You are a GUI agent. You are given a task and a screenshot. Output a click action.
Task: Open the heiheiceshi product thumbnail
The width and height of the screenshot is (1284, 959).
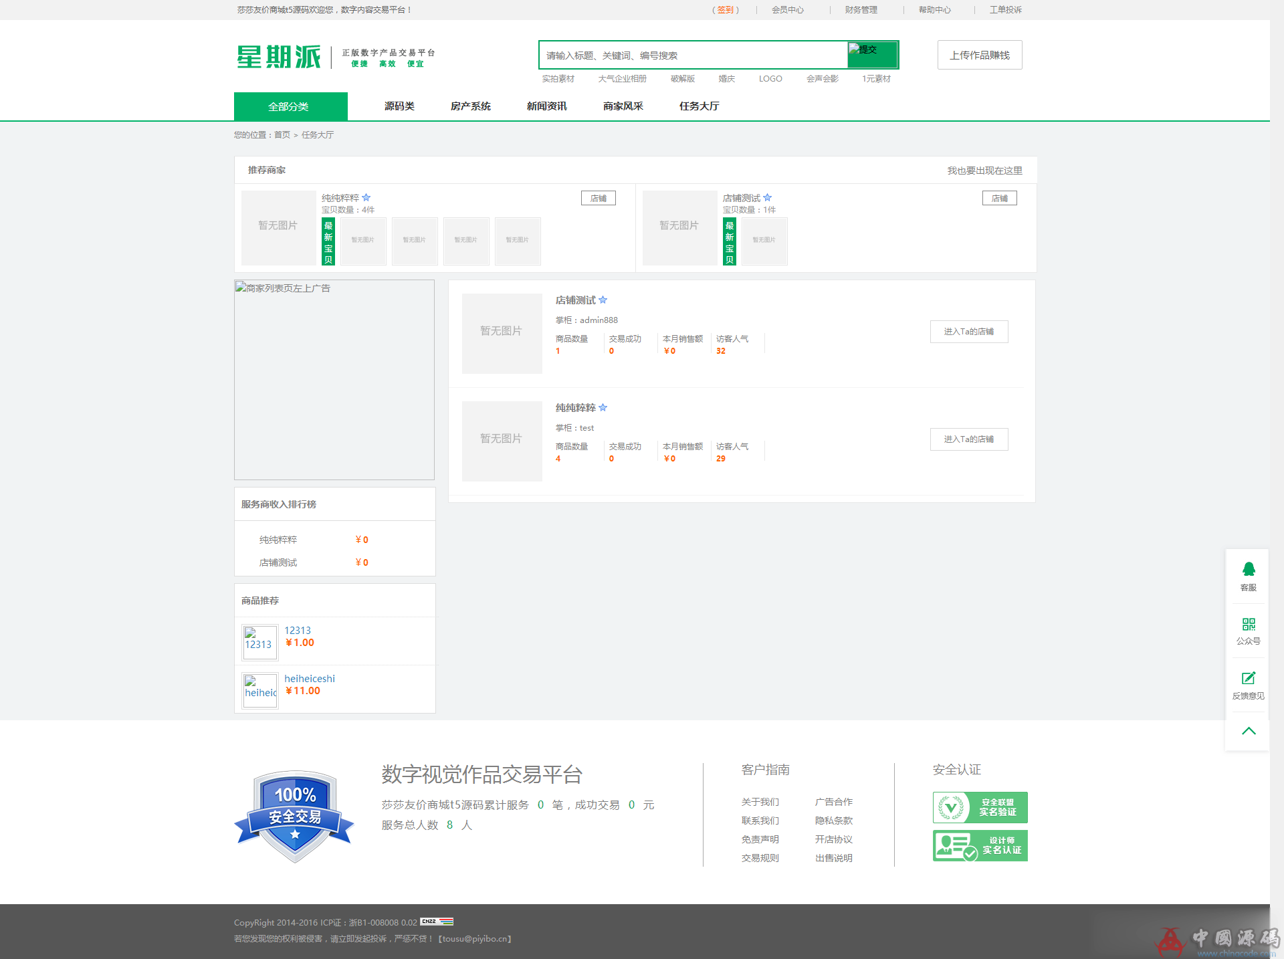point(259,690)
